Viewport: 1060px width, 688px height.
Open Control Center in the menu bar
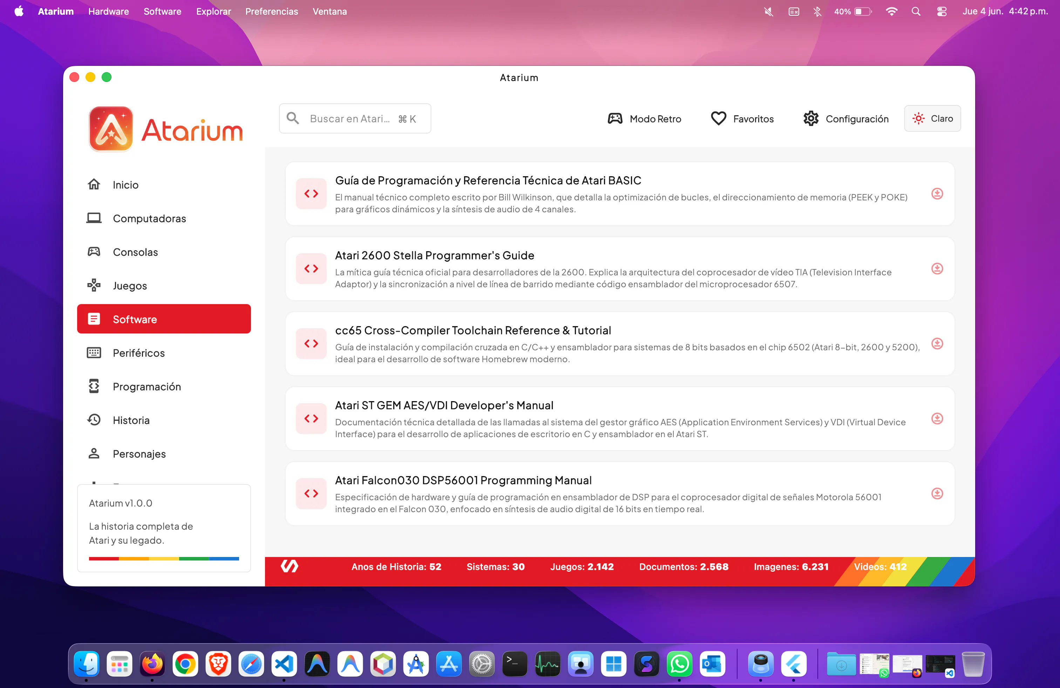coord(942,12)
